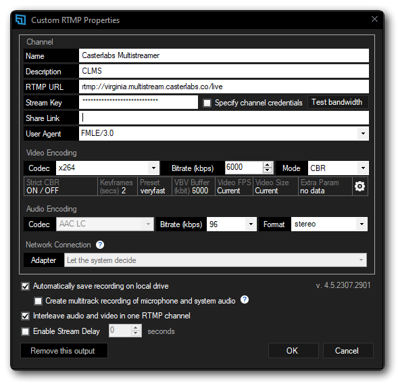Confirm with the OK button
This screenshot has width=398, height=384.
pyautogui.click(x=293, y=351)
